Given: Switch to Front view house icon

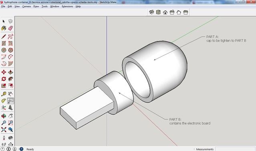Looking at the screenshot, I should tap(165, 12).
